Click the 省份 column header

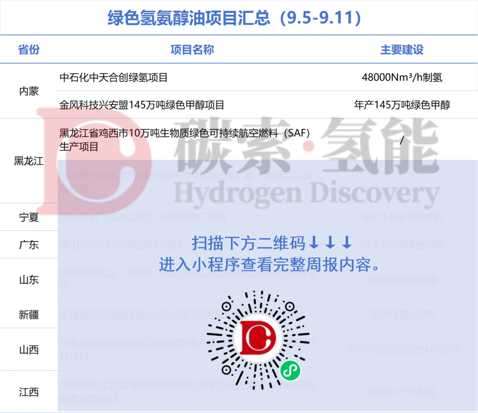[x=29, y=50]
